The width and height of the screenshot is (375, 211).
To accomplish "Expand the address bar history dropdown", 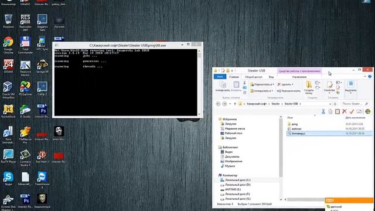I will pyautogui.click(x=330, y=104).
